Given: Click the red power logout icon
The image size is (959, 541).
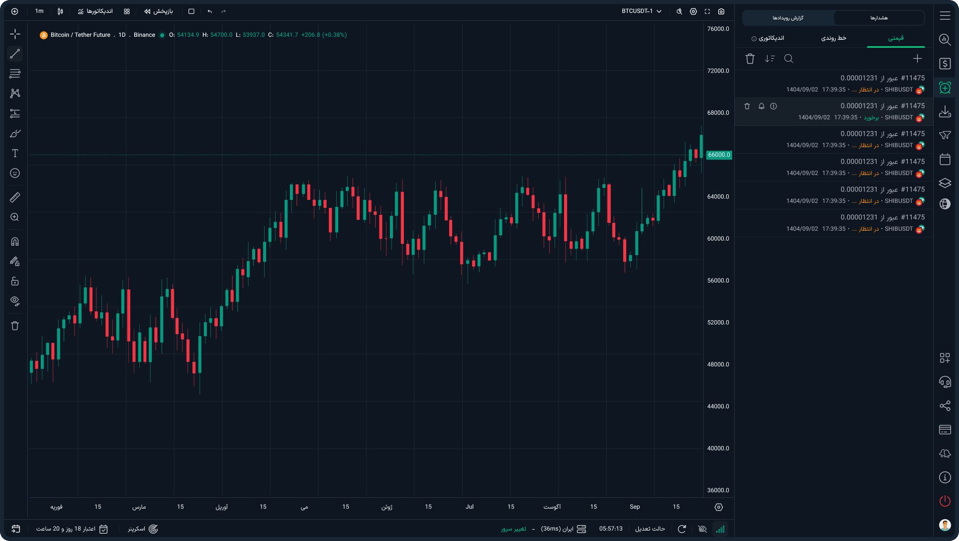Looking at the screenshot, I should point(945,501).
